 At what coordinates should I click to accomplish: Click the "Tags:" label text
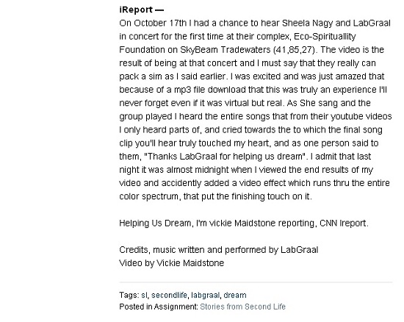[129, 295]
